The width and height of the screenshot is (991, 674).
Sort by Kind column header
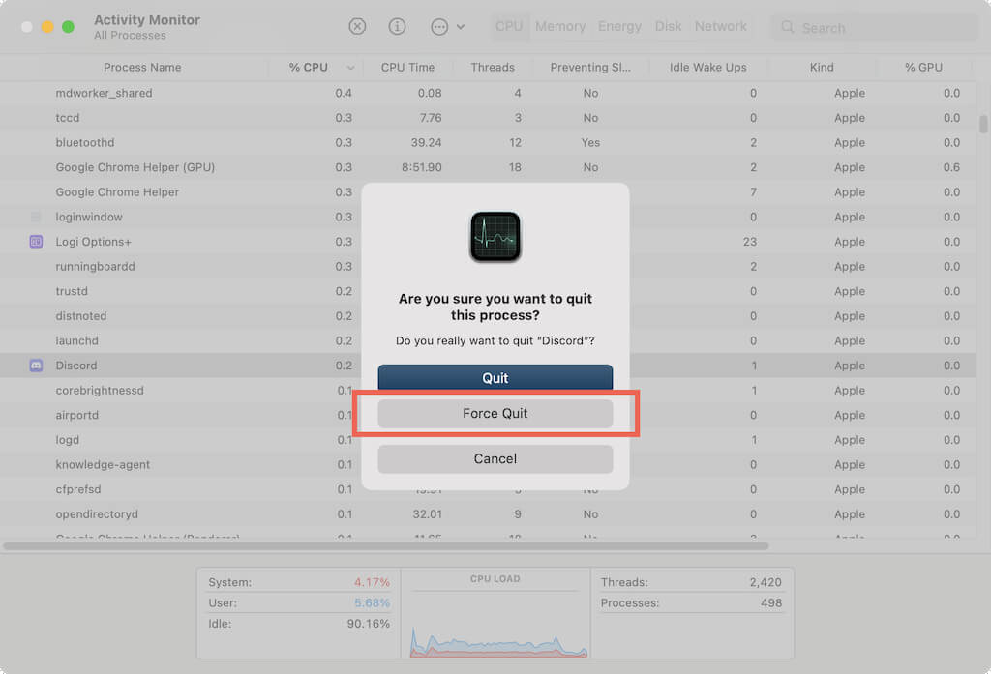pos(822,67)
